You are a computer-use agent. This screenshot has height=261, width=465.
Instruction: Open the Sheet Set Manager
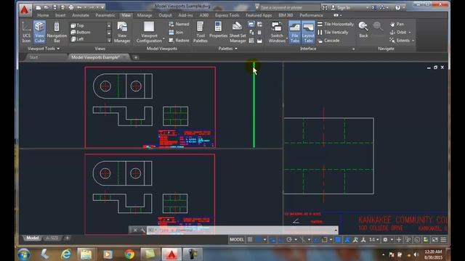pyautogui.click(x=238, y=32)
